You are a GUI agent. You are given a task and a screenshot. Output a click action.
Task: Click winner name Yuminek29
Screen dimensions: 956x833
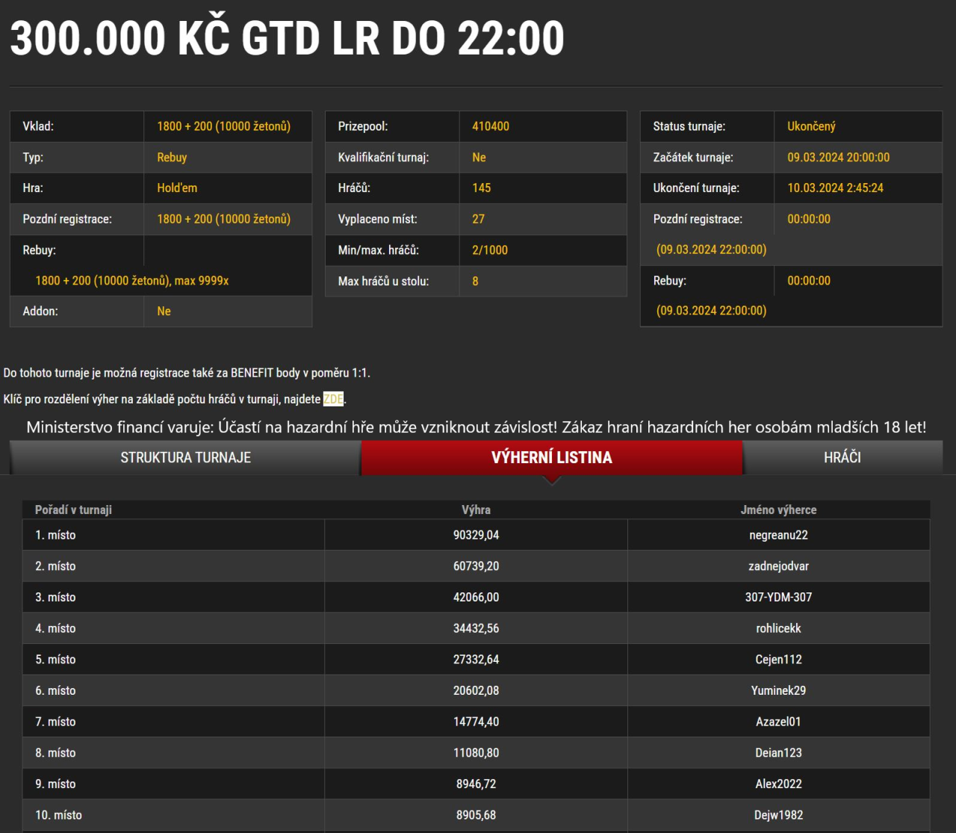778,690
